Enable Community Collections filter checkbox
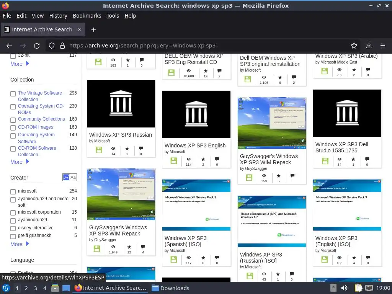The height and width of the screenshot is (294, 392). click(13, 120)
